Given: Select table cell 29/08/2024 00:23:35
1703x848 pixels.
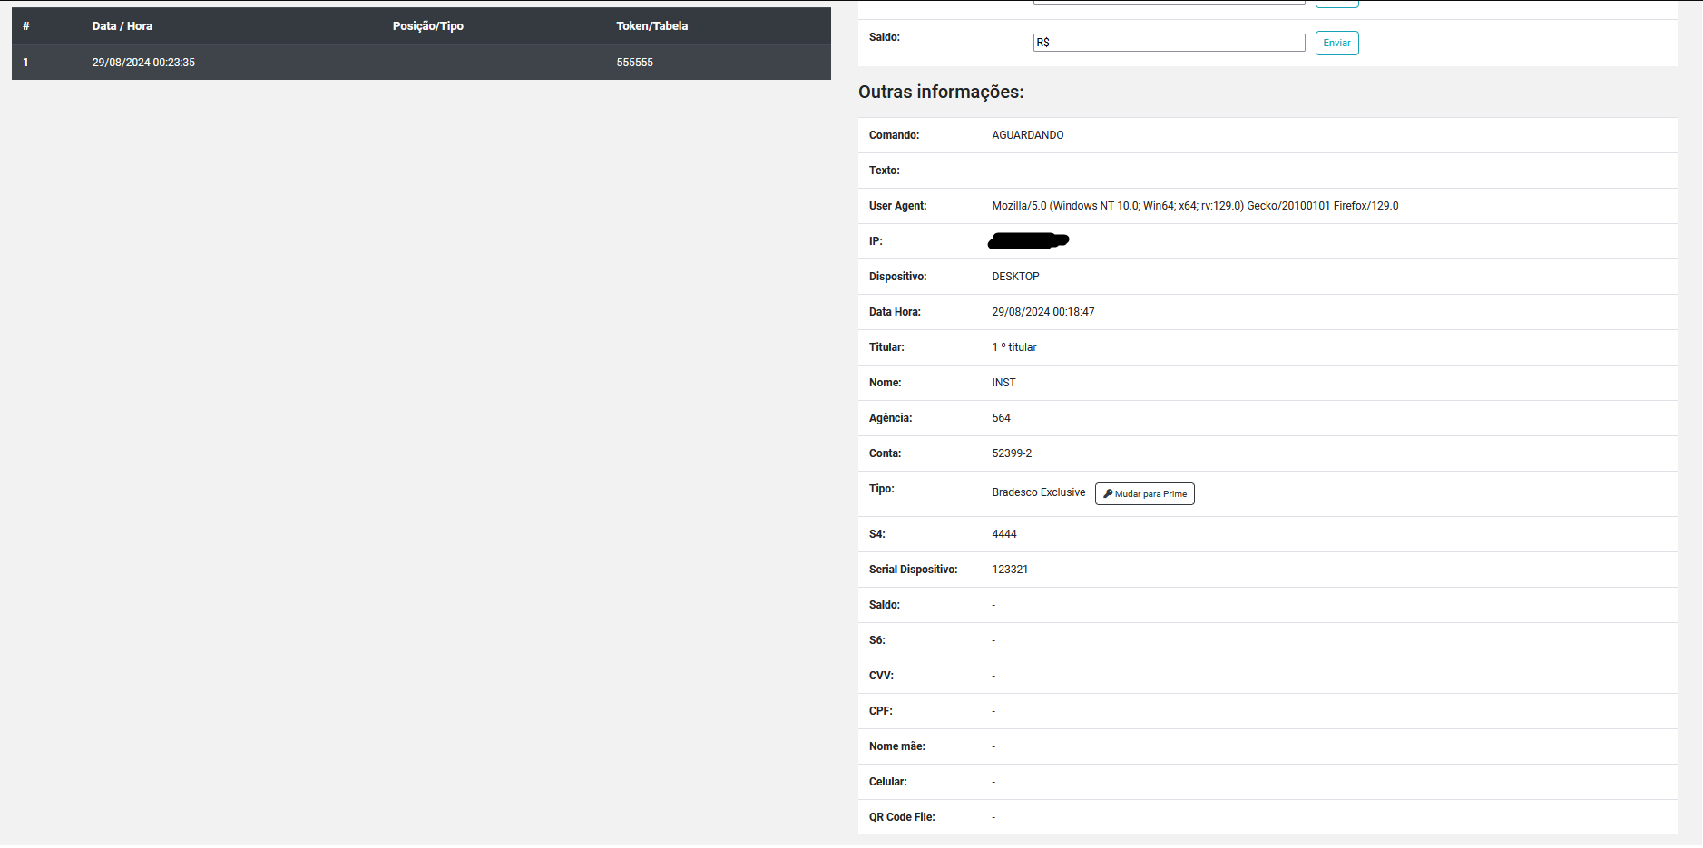Looking at the screenshot, I should point(143,63).
